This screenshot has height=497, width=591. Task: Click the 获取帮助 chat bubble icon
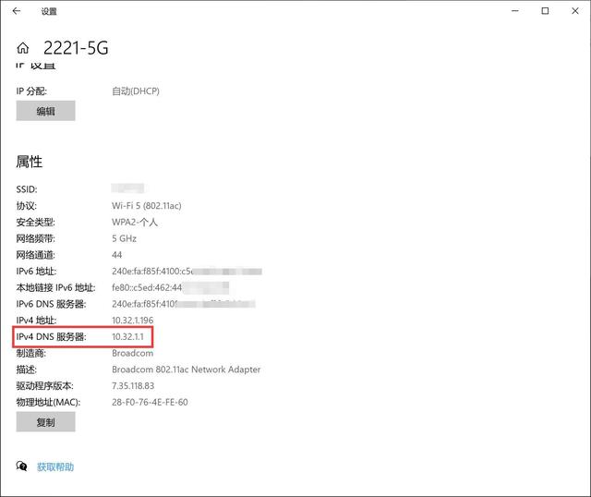tap(22, 467)
